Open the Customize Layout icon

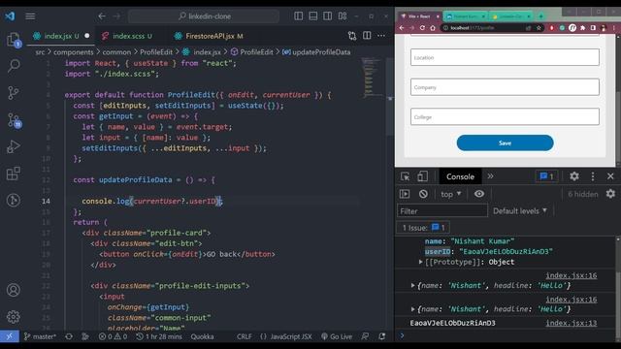343,16
